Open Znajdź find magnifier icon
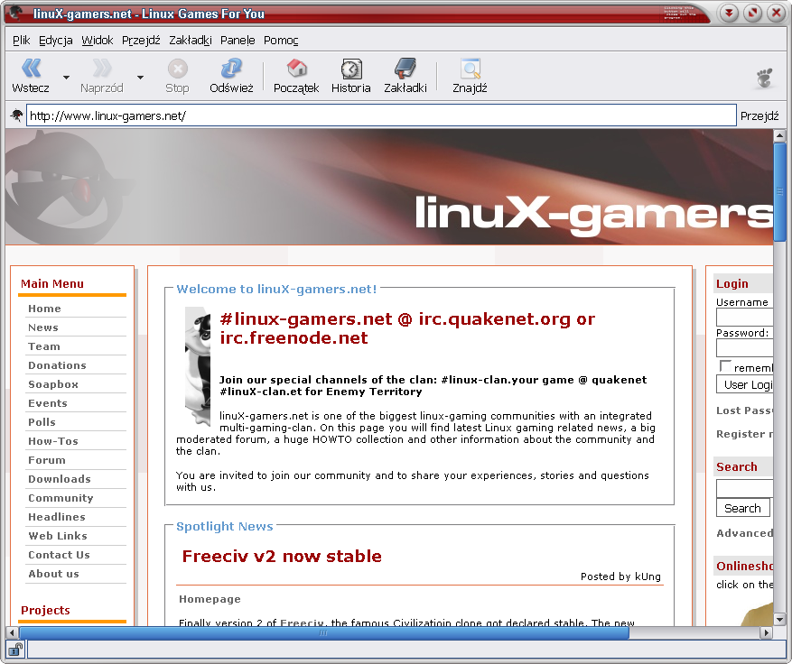Screen dimensions: 792x664 [x=470, y=69]
